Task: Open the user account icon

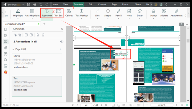Action: click(x=161, y=4)
